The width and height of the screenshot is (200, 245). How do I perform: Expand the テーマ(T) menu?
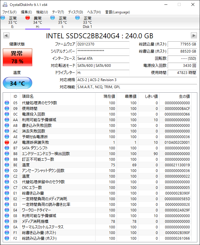(x=58, y=12)
